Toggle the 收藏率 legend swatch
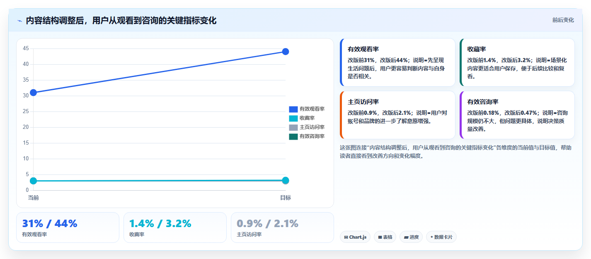 [293, 118]
